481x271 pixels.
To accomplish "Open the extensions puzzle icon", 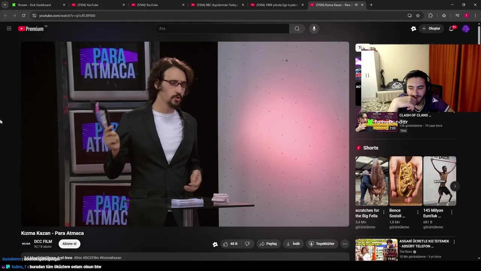I will tap(431, 15).
